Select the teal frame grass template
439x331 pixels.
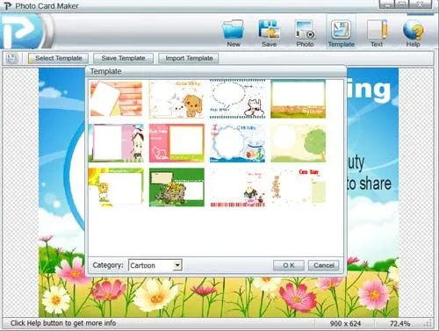tap(298, 99)
